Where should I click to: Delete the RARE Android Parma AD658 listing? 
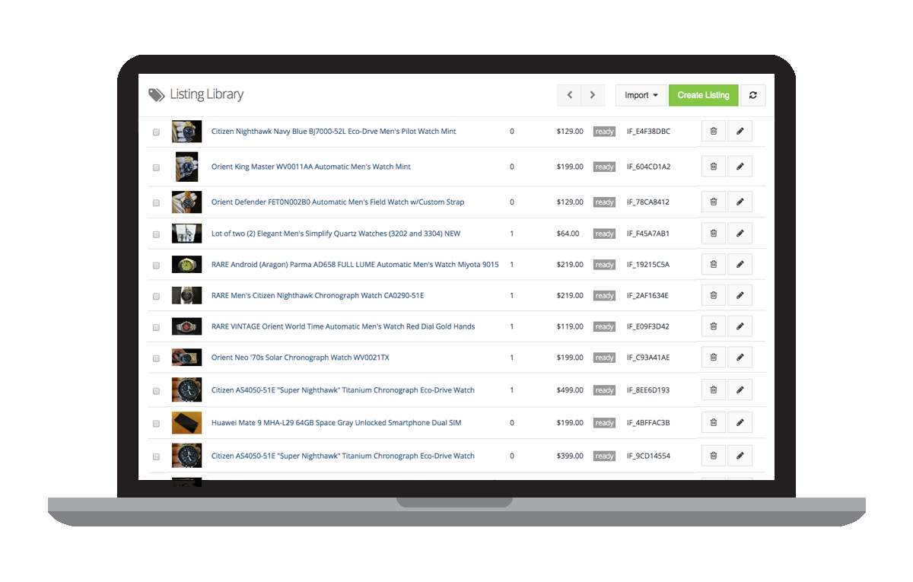tap(713, 265)
